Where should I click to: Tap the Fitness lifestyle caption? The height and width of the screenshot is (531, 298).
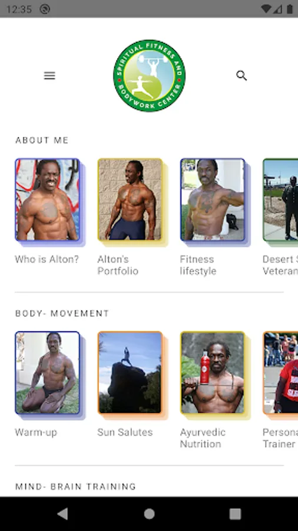click(198, 265)
